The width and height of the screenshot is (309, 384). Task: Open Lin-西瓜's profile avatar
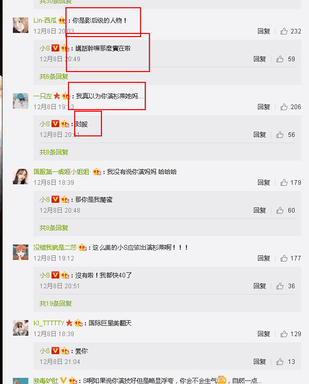click(21, 25)
